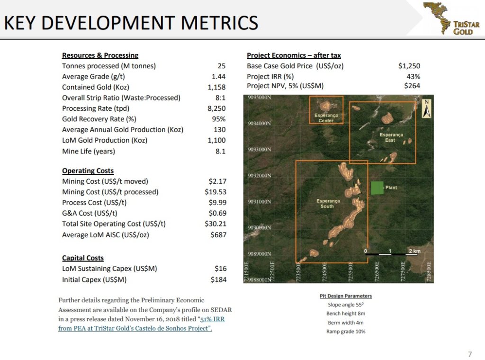Click the Mine Life (years) label
This screenshot has width=485, height=360.
tap(89, 151)
